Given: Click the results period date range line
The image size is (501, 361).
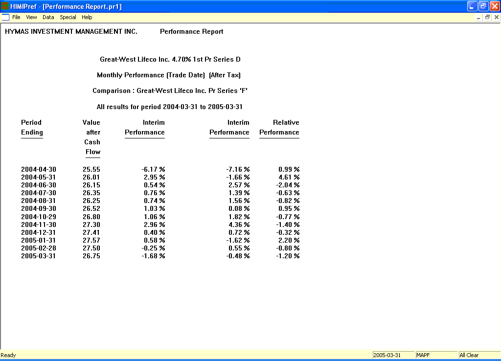Looking at the screenshot, I should [170, 107].
